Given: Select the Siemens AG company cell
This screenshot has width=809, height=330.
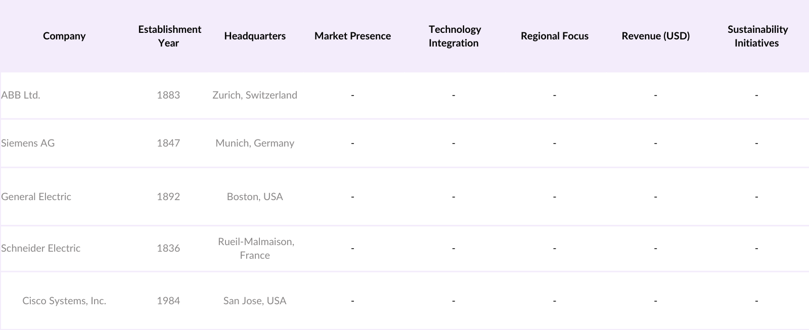Looking at the screenshot, I should (x=28, y=143).
